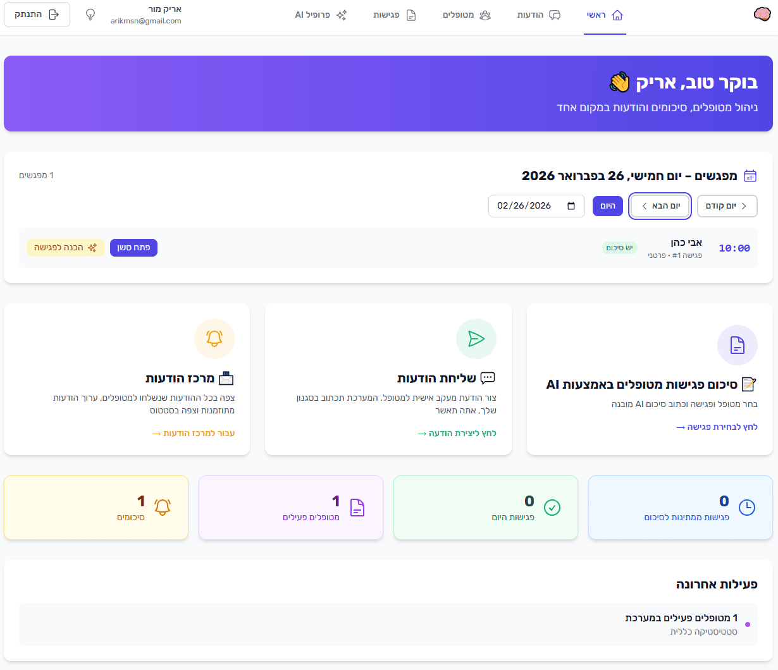
Task: Go to the מטופלים patients tab
Action: pos(466,15)
